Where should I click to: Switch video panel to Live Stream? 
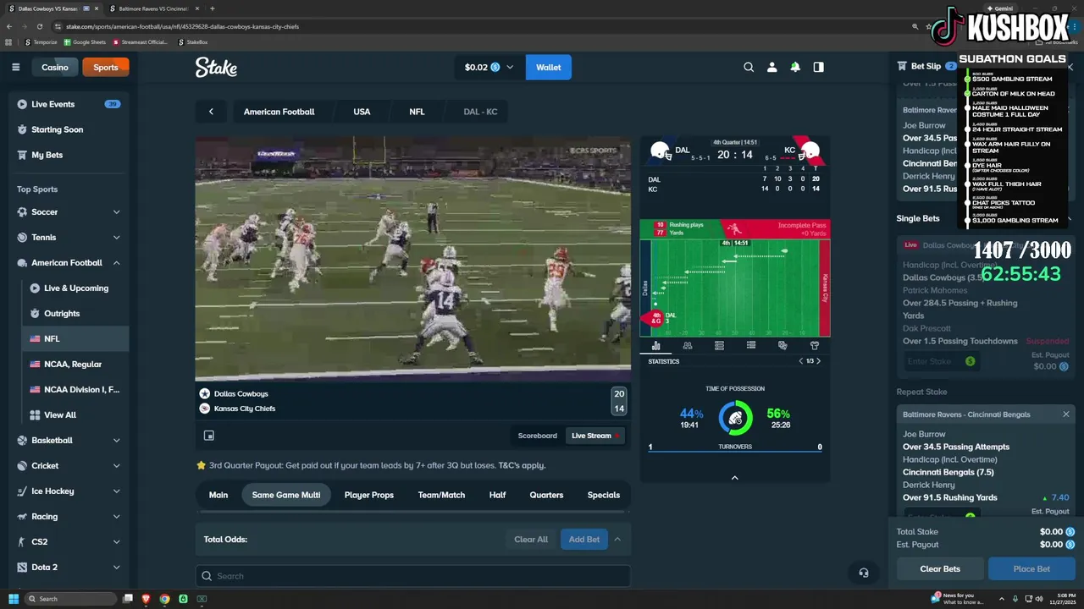(x=595, y=436)
